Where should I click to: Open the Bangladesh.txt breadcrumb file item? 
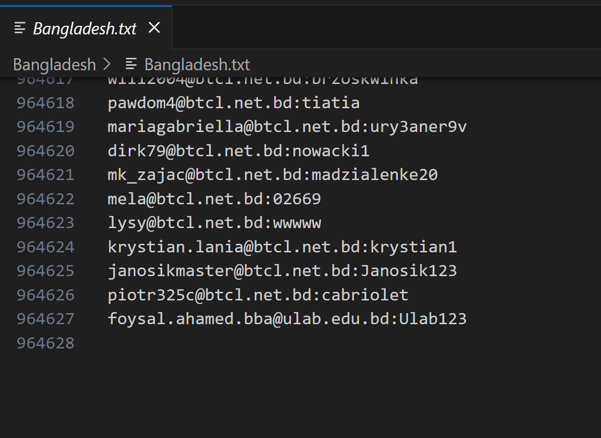pyautogui.click(x=197, y=65)
